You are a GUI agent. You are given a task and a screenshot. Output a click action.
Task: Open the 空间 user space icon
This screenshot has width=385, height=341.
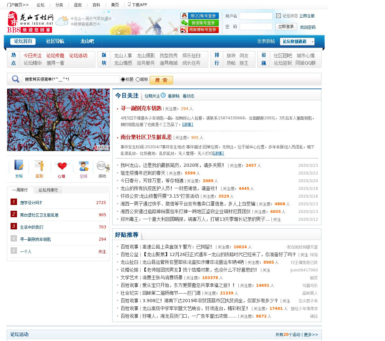point(83,166)
